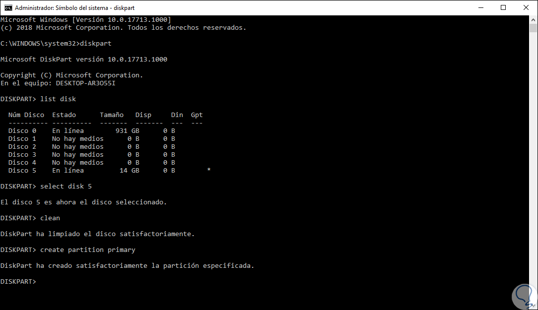This screenshot has height=310, width=538.
Task: Click the window title 'Administrador: Símbolo del sistema - diskpart'
Action: [x=74, y=7]
